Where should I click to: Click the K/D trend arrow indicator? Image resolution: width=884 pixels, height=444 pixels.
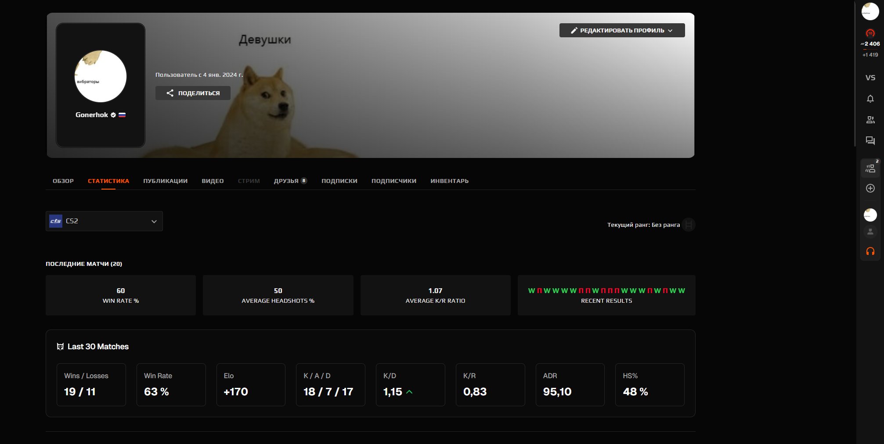click(409, 392)
